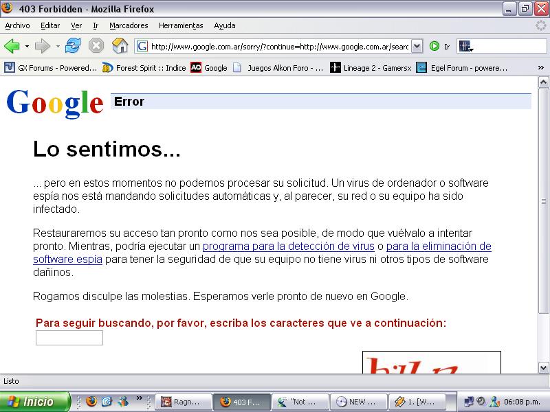Switch to the "Not ... taskbar window

coord(300,402)
